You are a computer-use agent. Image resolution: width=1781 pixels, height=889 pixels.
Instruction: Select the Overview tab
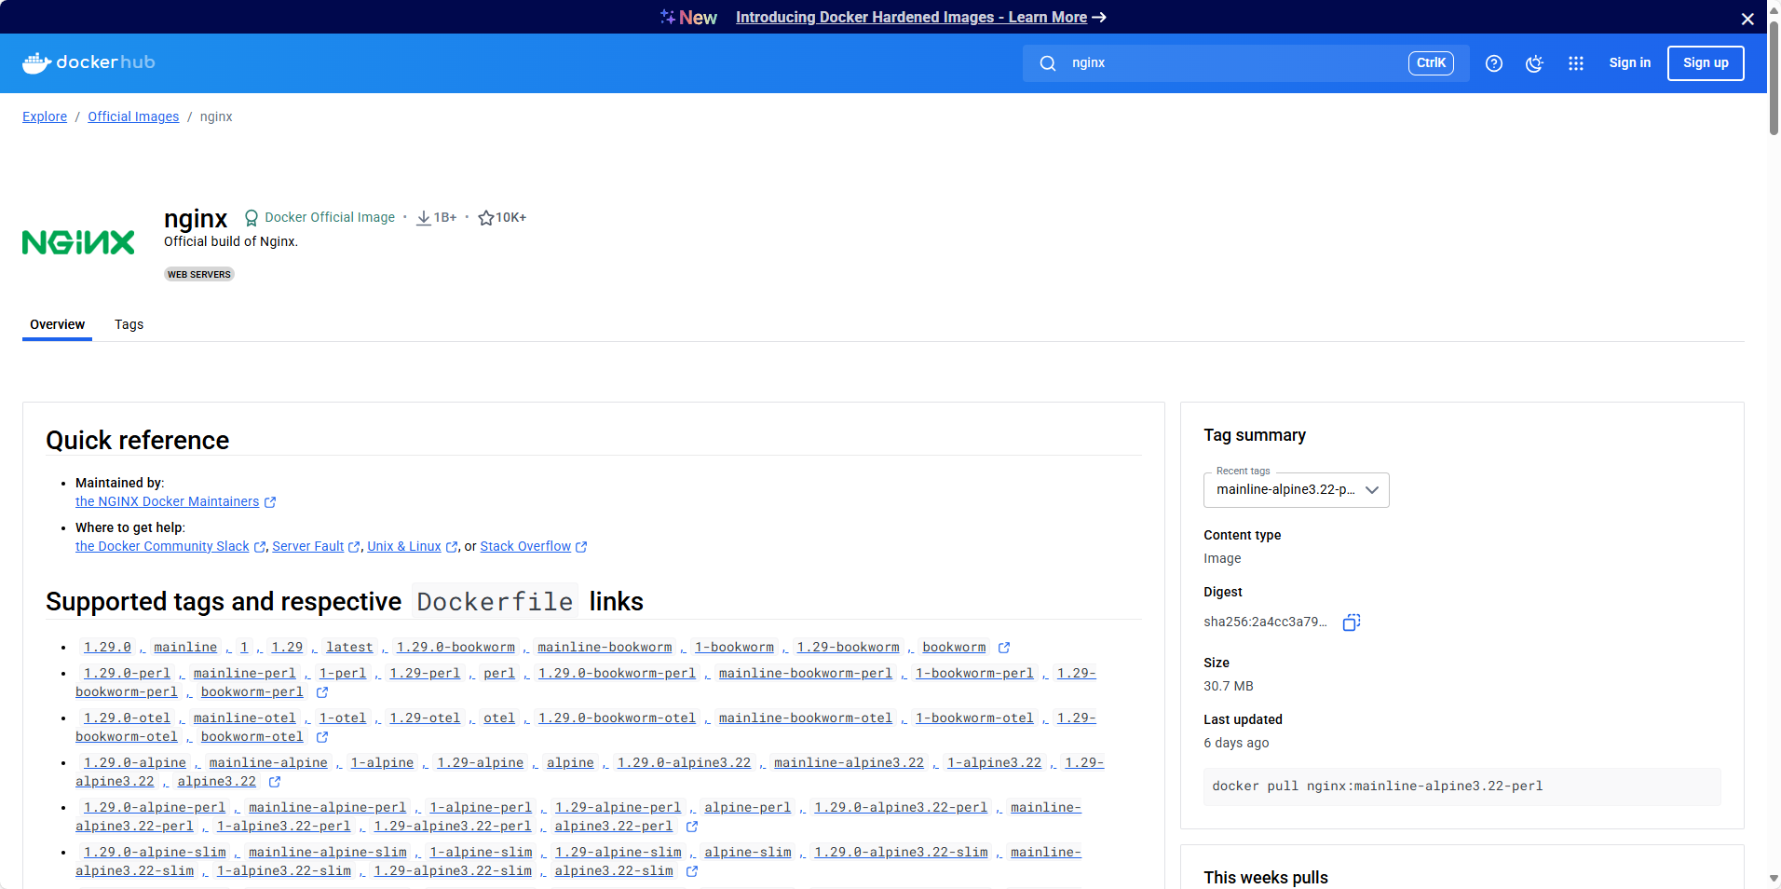click(x=57, y=324)
